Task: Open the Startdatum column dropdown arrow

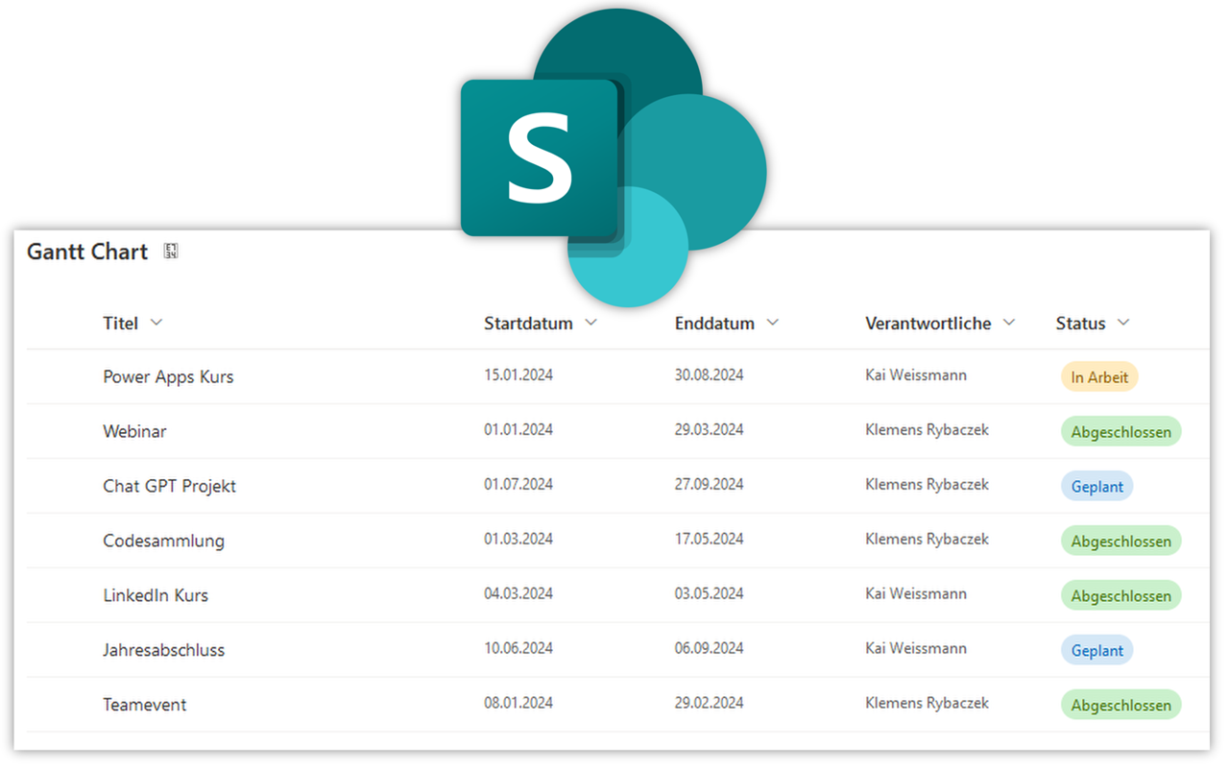Action: point(591,323)
